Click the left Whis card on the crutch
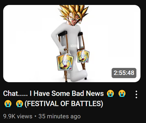Viewport: 146px width, 123px height. (x=65, y=62)
